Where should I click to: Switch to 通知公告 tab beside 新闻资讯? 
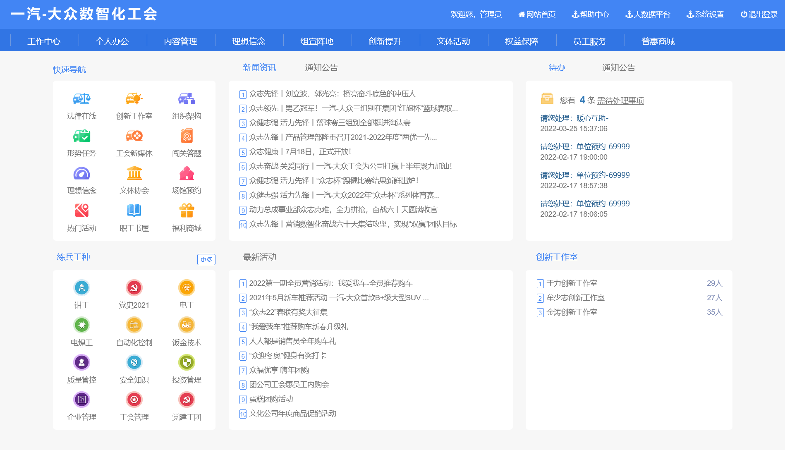[x=321, y=67]
